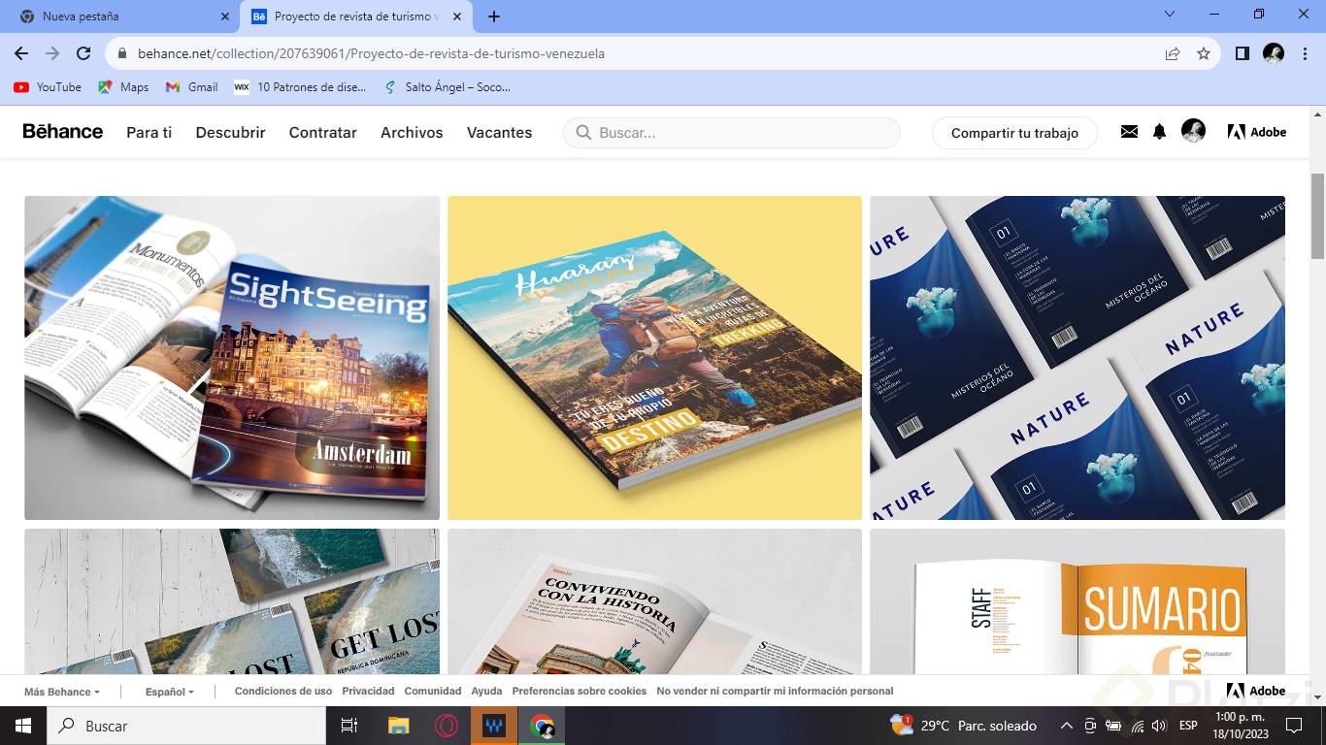The width and height of the screenshot is (1326, 745).
Task: Go back using the browser back arrow
Action: [x=21, y=53]
